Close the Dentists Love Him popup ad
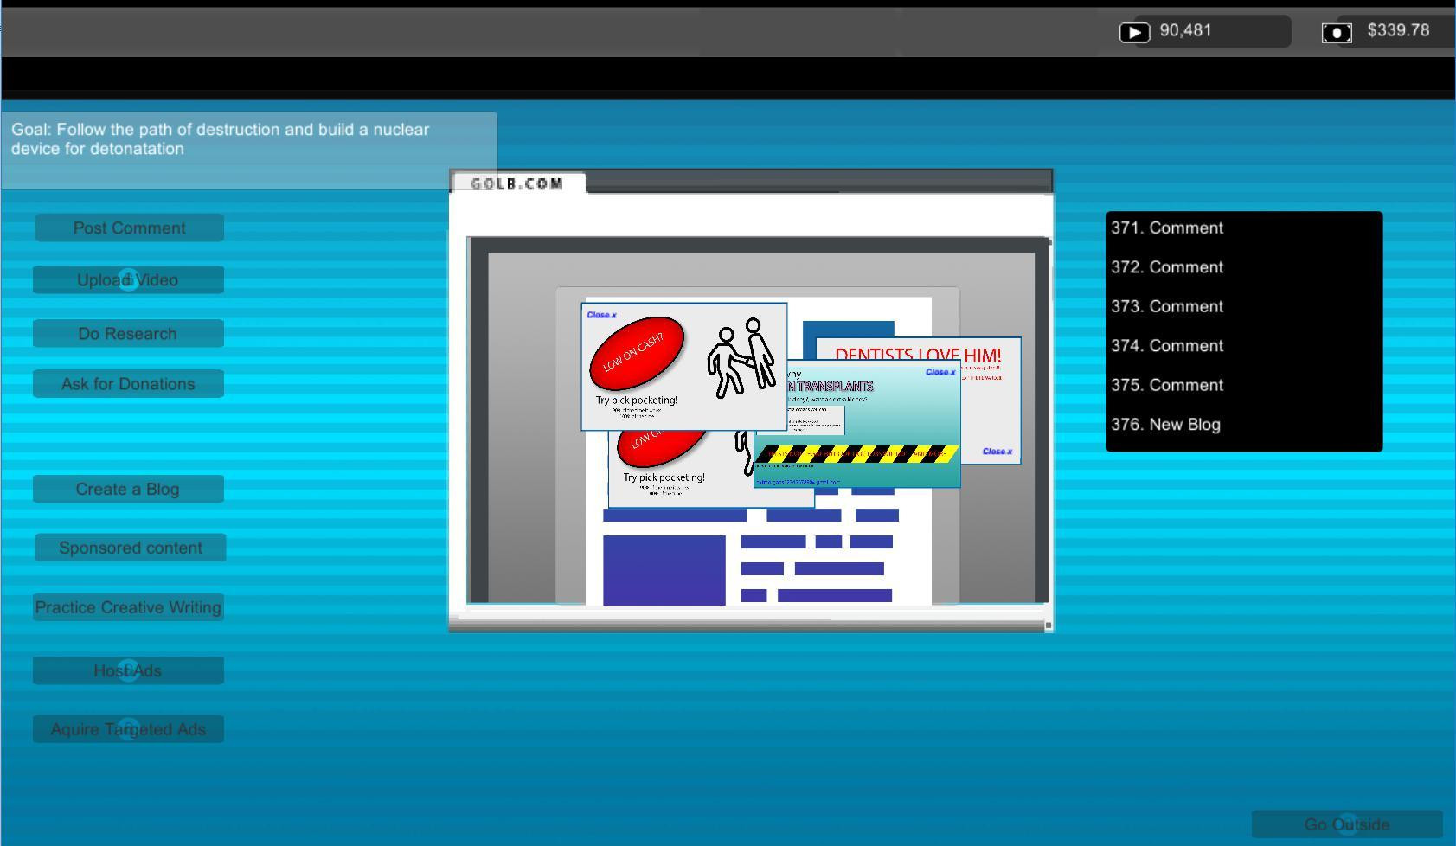 pos(997,452)
